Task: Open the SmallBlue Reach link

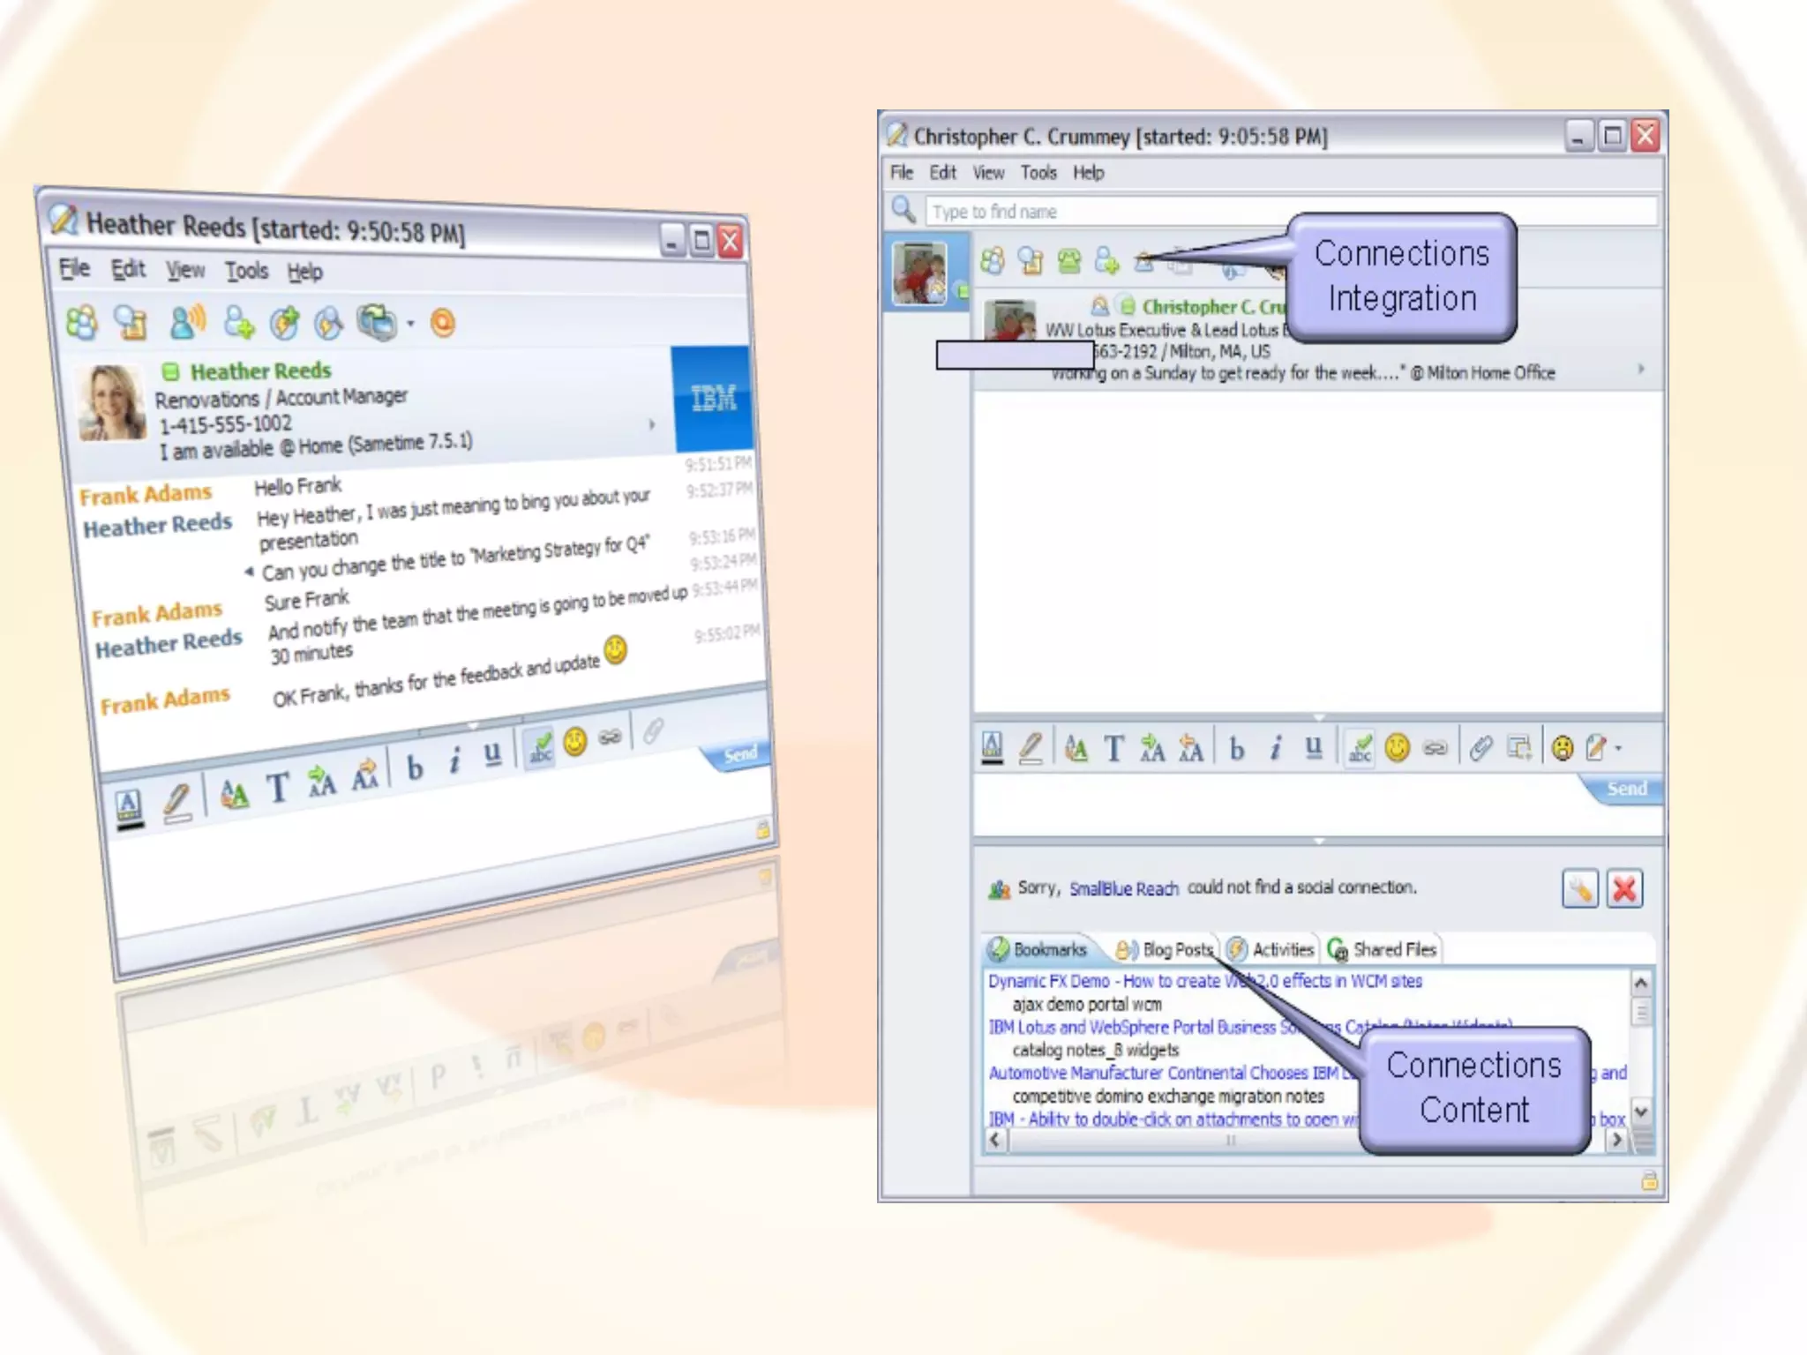Action: point(1123,889)
